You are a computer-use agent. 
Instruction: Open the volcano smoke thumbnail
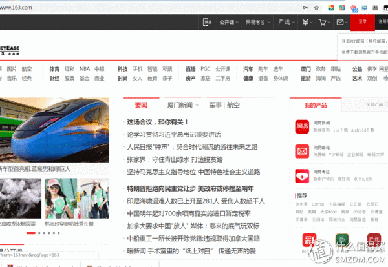pos(21,199)
